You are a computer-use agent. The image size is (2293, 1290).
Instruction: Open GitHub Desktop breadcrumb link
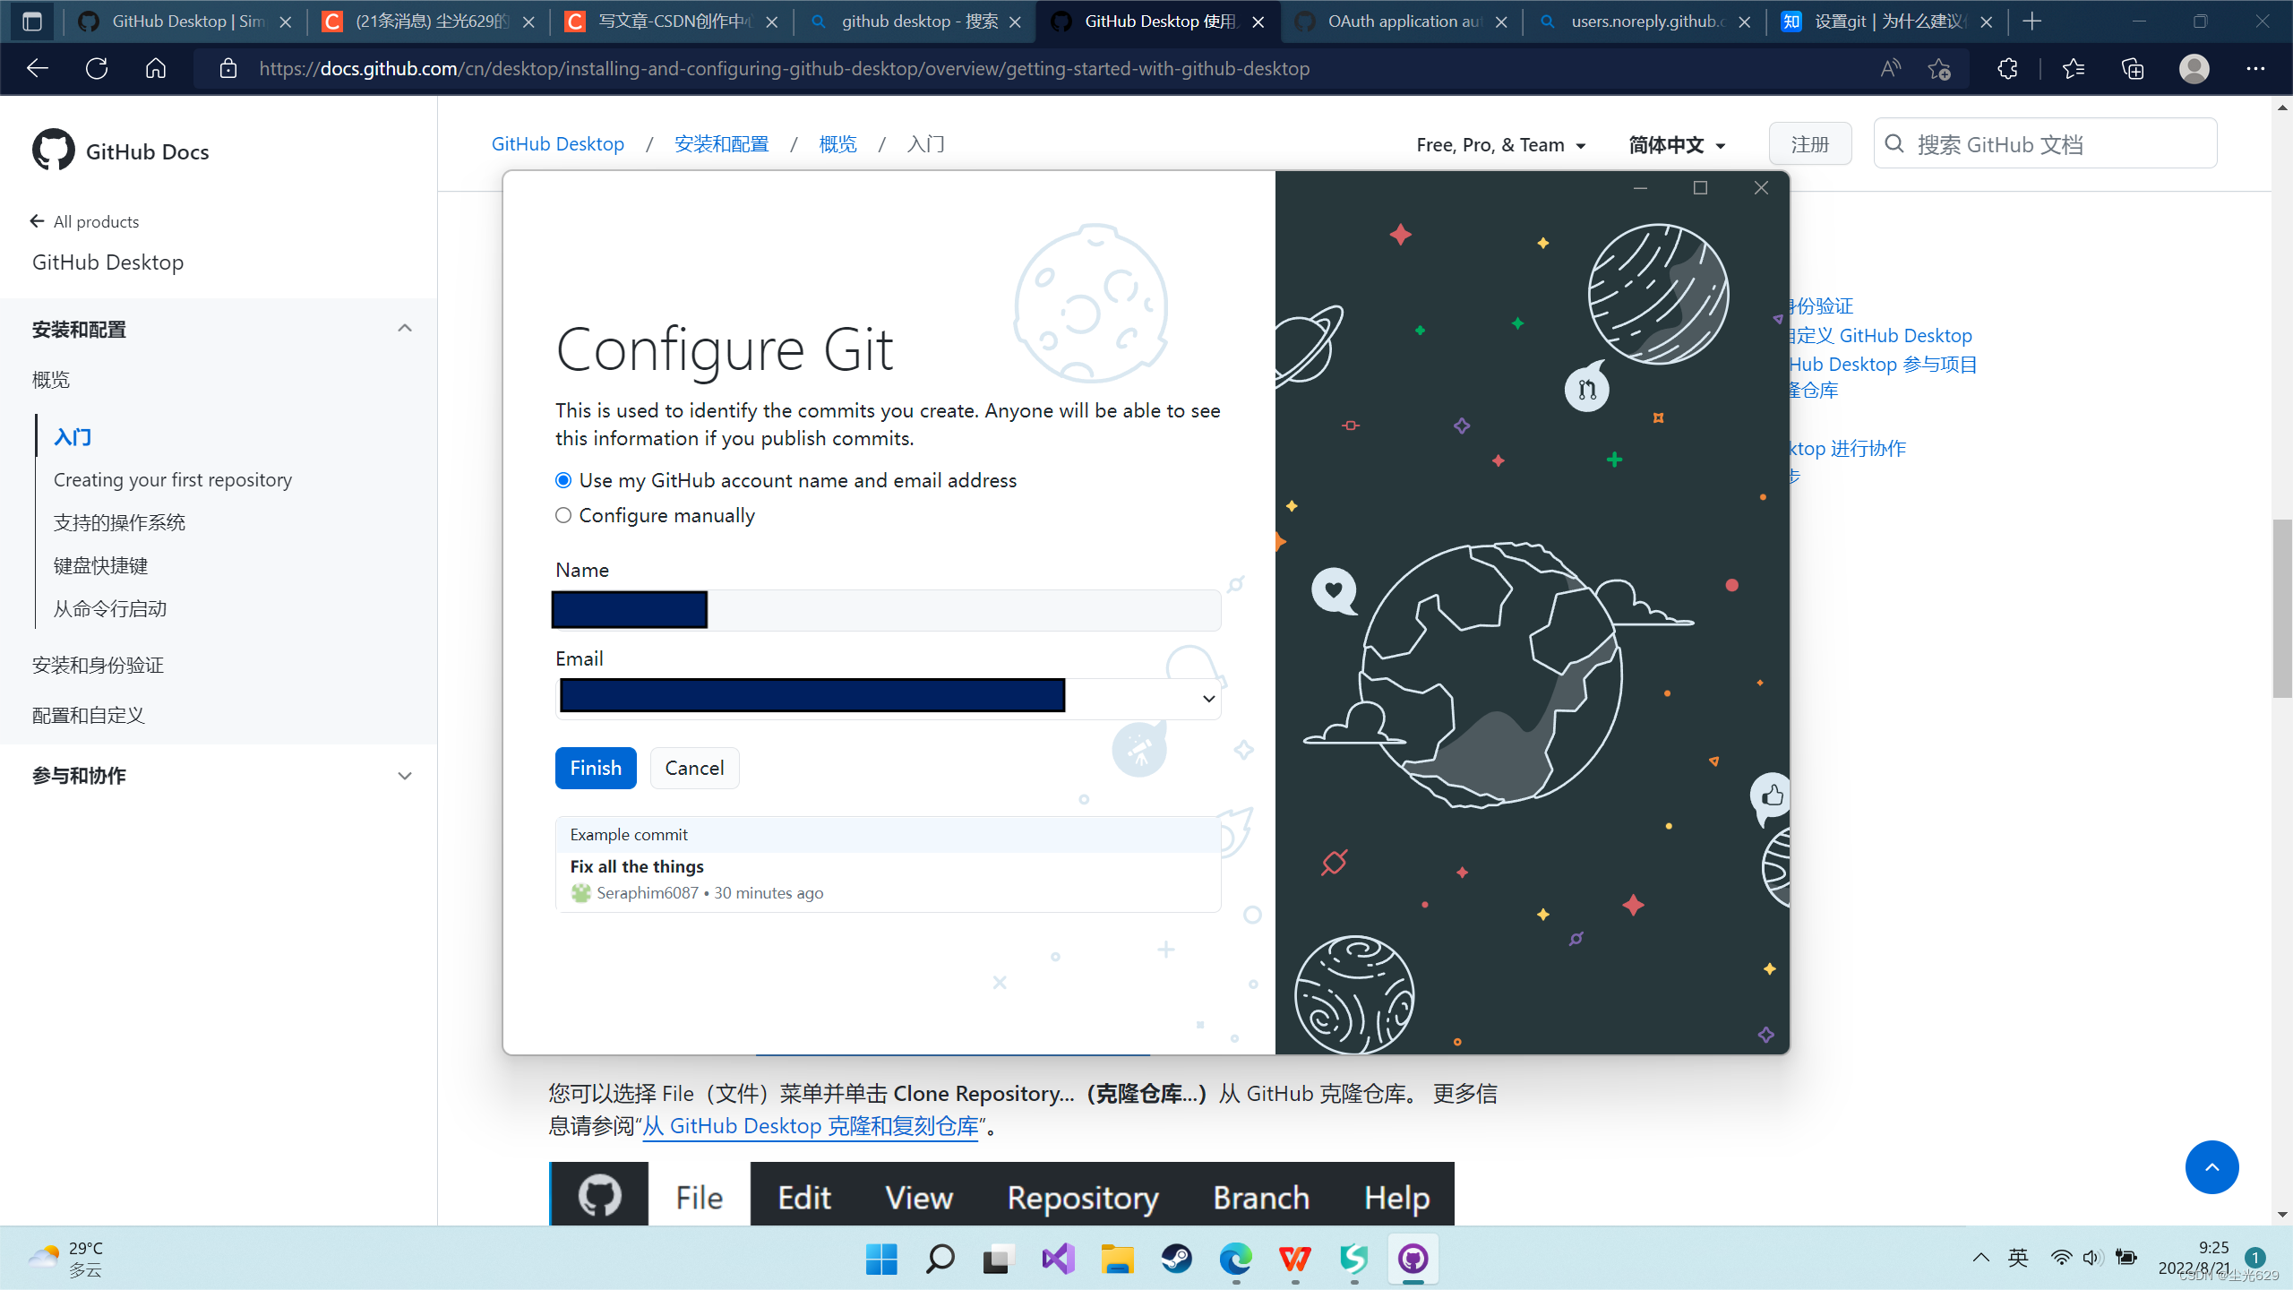coord(558,144)
